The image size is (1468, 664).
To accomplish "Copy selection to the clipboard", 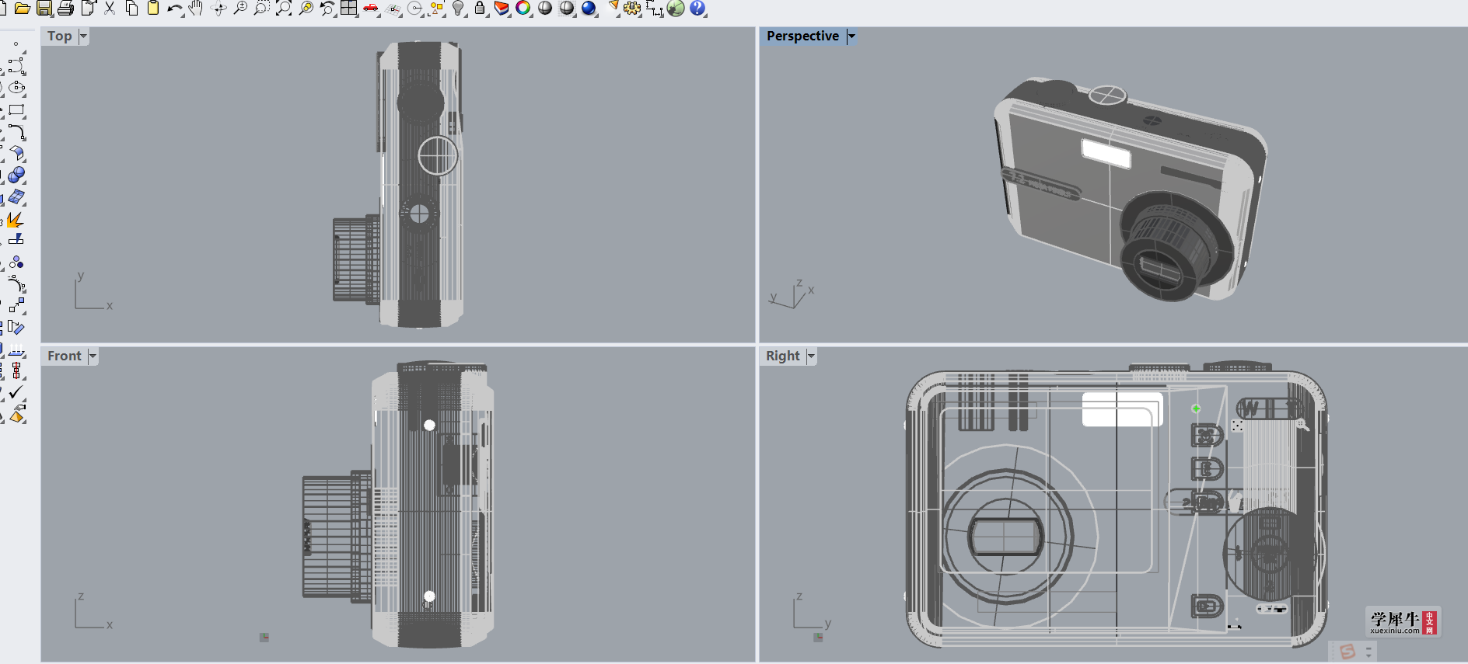I will click(x=131, y=9).
